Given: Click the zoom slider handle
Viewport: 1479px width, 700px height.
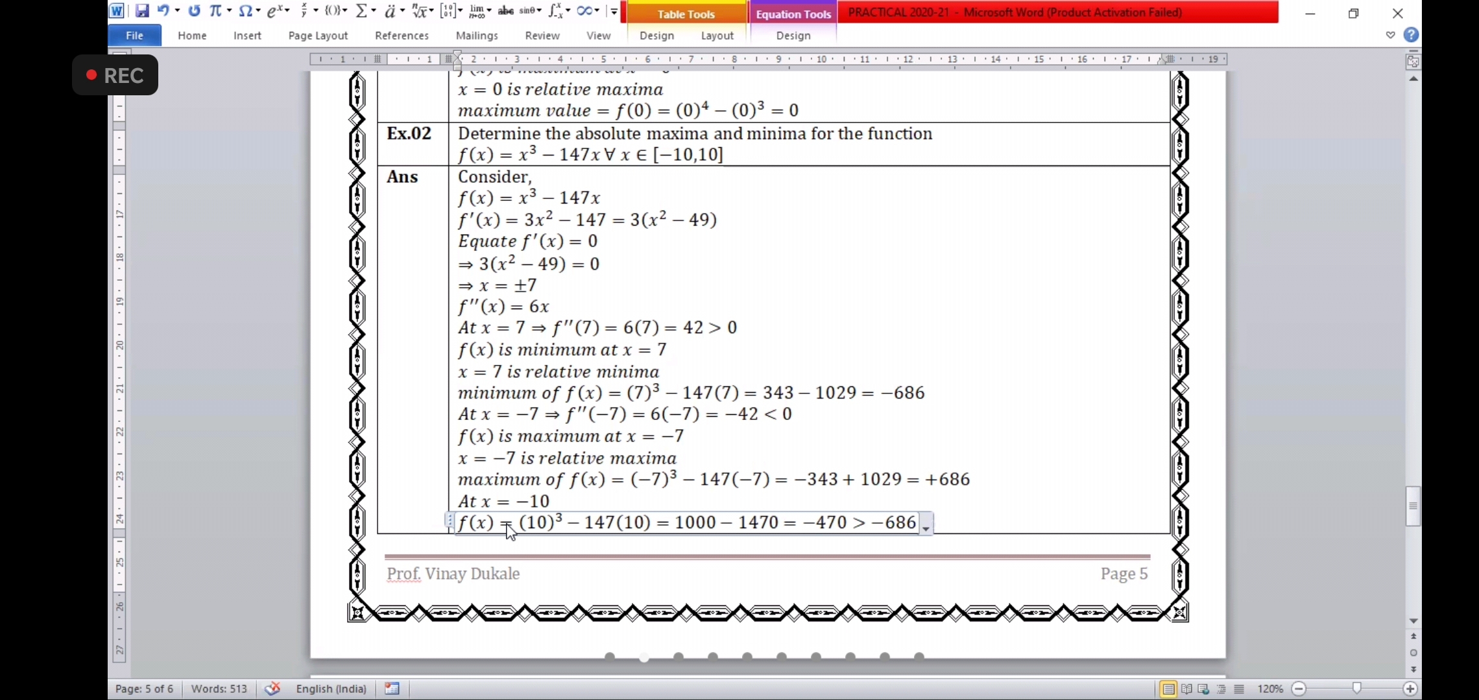Looking at the screenshot, I should pos(1356,688).
